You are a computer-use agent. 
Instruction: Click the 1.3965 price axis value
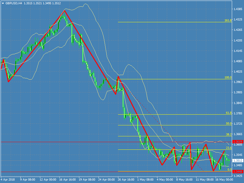tap(238, 82)
